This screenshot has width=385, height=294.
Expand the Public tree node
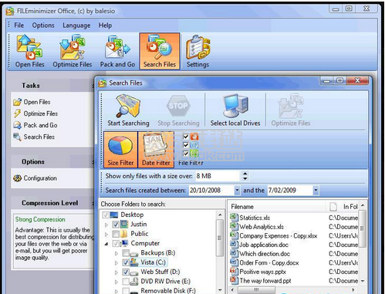(x=106, y=234)
